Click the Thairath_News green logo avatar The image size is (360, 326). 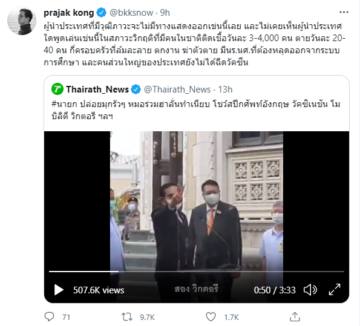(x=57, y=89)
